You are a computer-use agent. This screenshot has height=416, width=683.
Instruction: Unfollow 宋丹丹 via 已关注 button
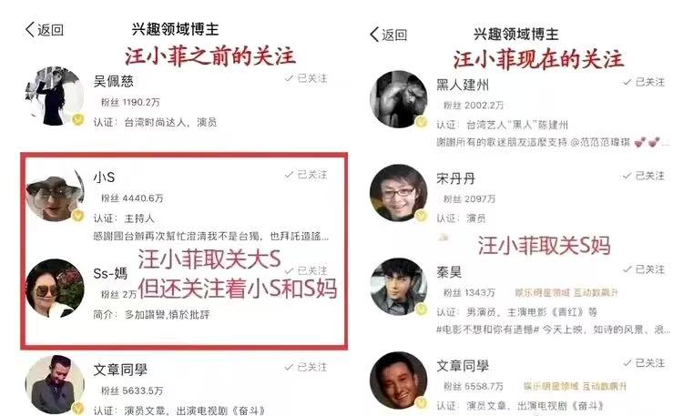tap(644, 176)
